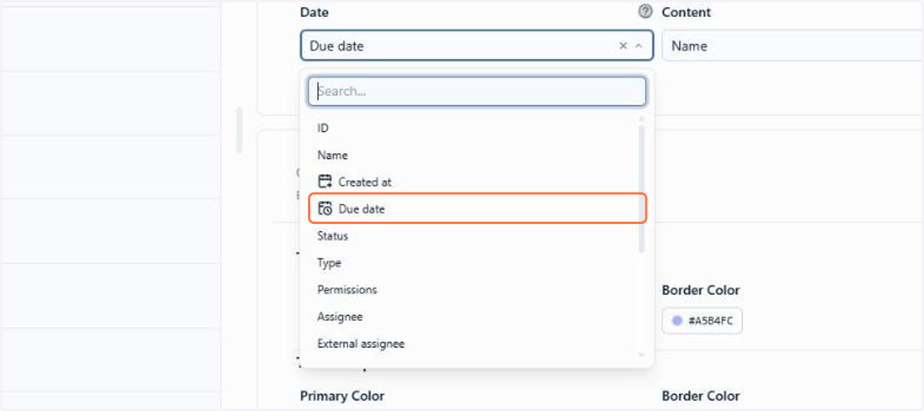Screen dimensions: 924x411
Task: Click the help question mark icon
Action: click(645, 12)
